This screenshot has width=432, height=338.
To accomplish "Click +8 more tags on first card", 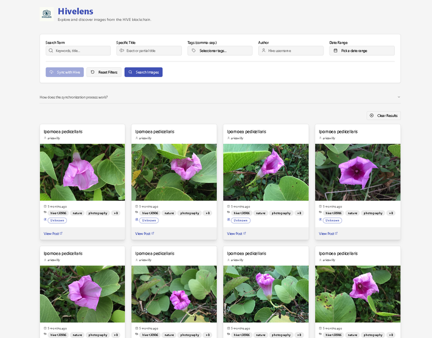I will pyautogui.click(x=116, y=213).
